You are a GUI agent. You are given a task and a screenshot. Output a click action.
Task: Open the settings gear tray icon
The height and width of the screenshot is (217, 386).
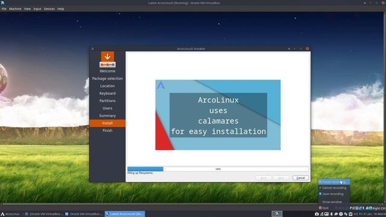[341, 214]
